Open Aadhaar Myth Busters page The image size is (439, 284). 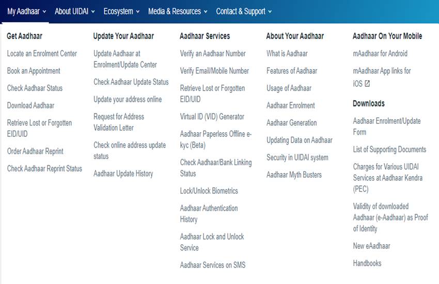point(294,175)
